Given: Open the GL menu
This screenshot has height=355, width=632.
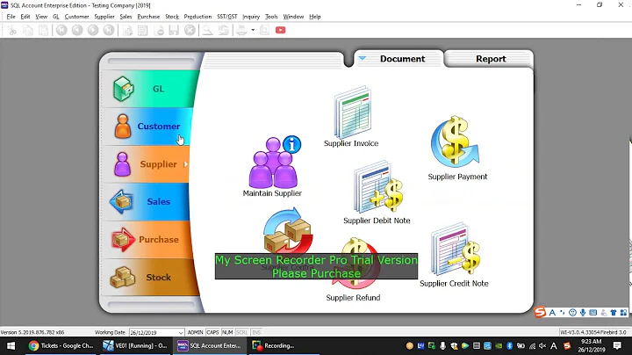Looking at the screenshot, I should 55,17.
